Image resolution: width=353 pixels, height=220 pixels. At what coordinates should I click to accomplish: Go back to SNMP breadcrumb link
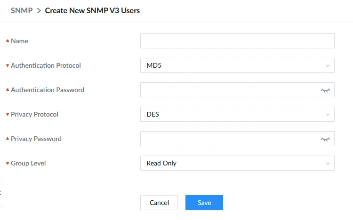[22, 10]
